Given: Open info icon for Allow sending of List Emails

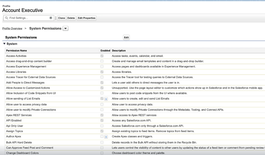Looking at the screenshot, I should point(106,98).
